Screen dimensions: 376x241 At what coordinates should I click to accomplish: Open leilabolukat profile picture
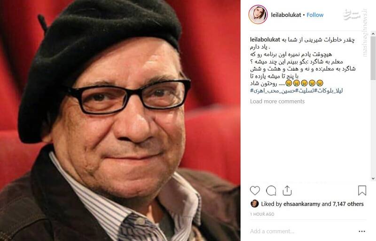coord(258,15)
